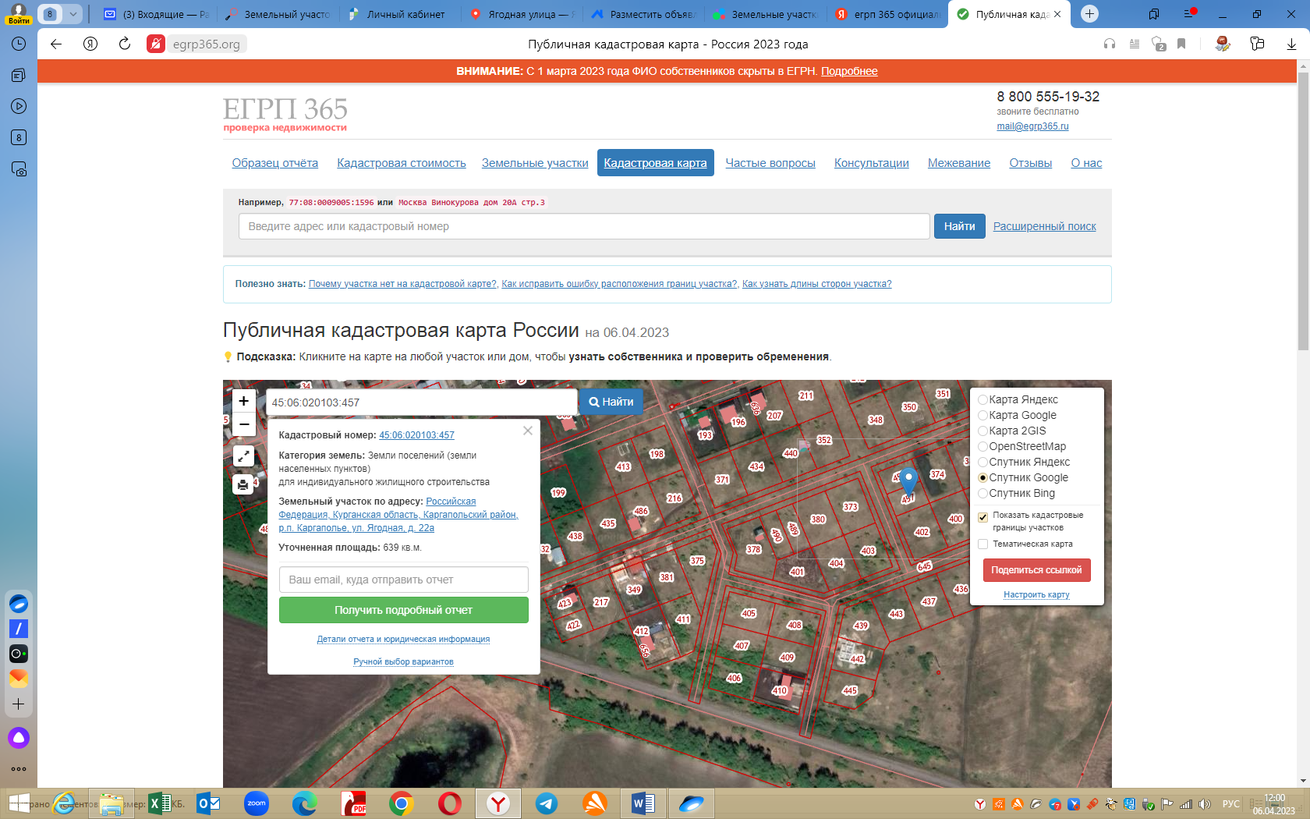Open Настроить карту settings

(x=1036, y=594)
